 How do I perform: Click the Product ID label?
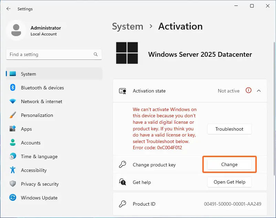144,204
